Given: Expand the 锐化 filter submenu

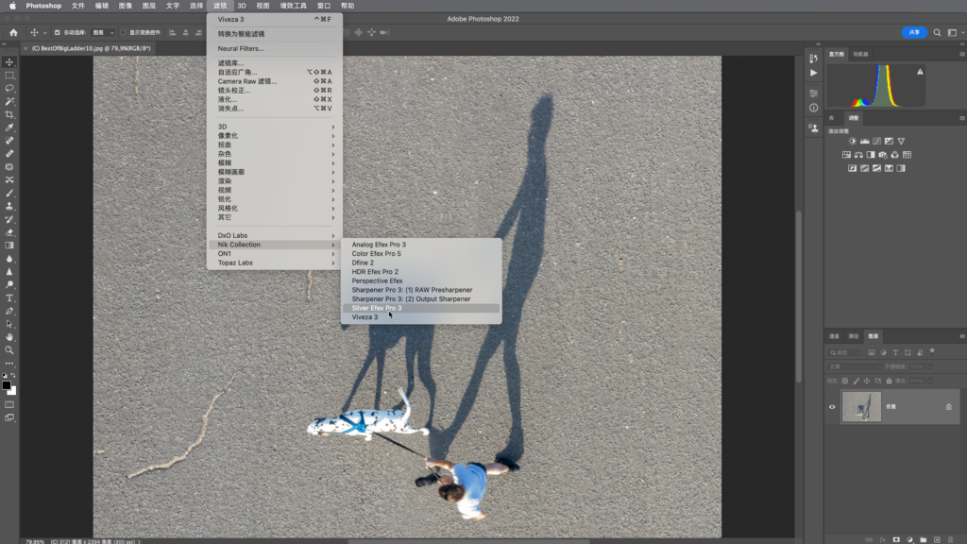Looking at the screenshot, I should point(275,199).
